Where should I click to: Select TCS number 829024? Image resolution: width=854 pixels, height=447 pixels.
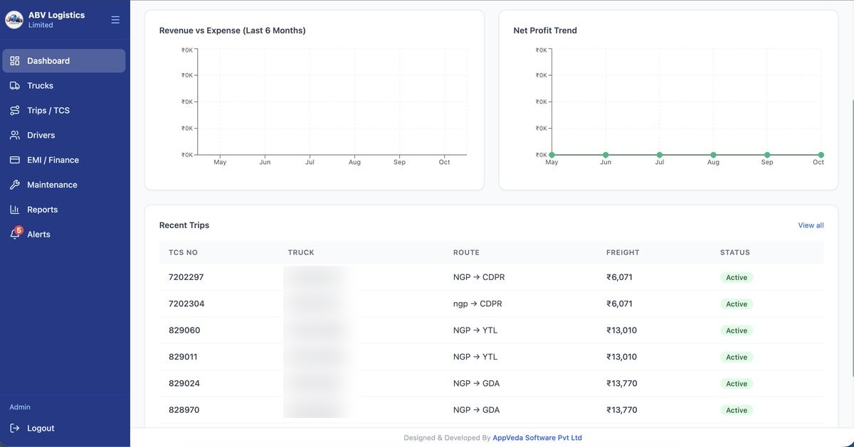(184, 384)
